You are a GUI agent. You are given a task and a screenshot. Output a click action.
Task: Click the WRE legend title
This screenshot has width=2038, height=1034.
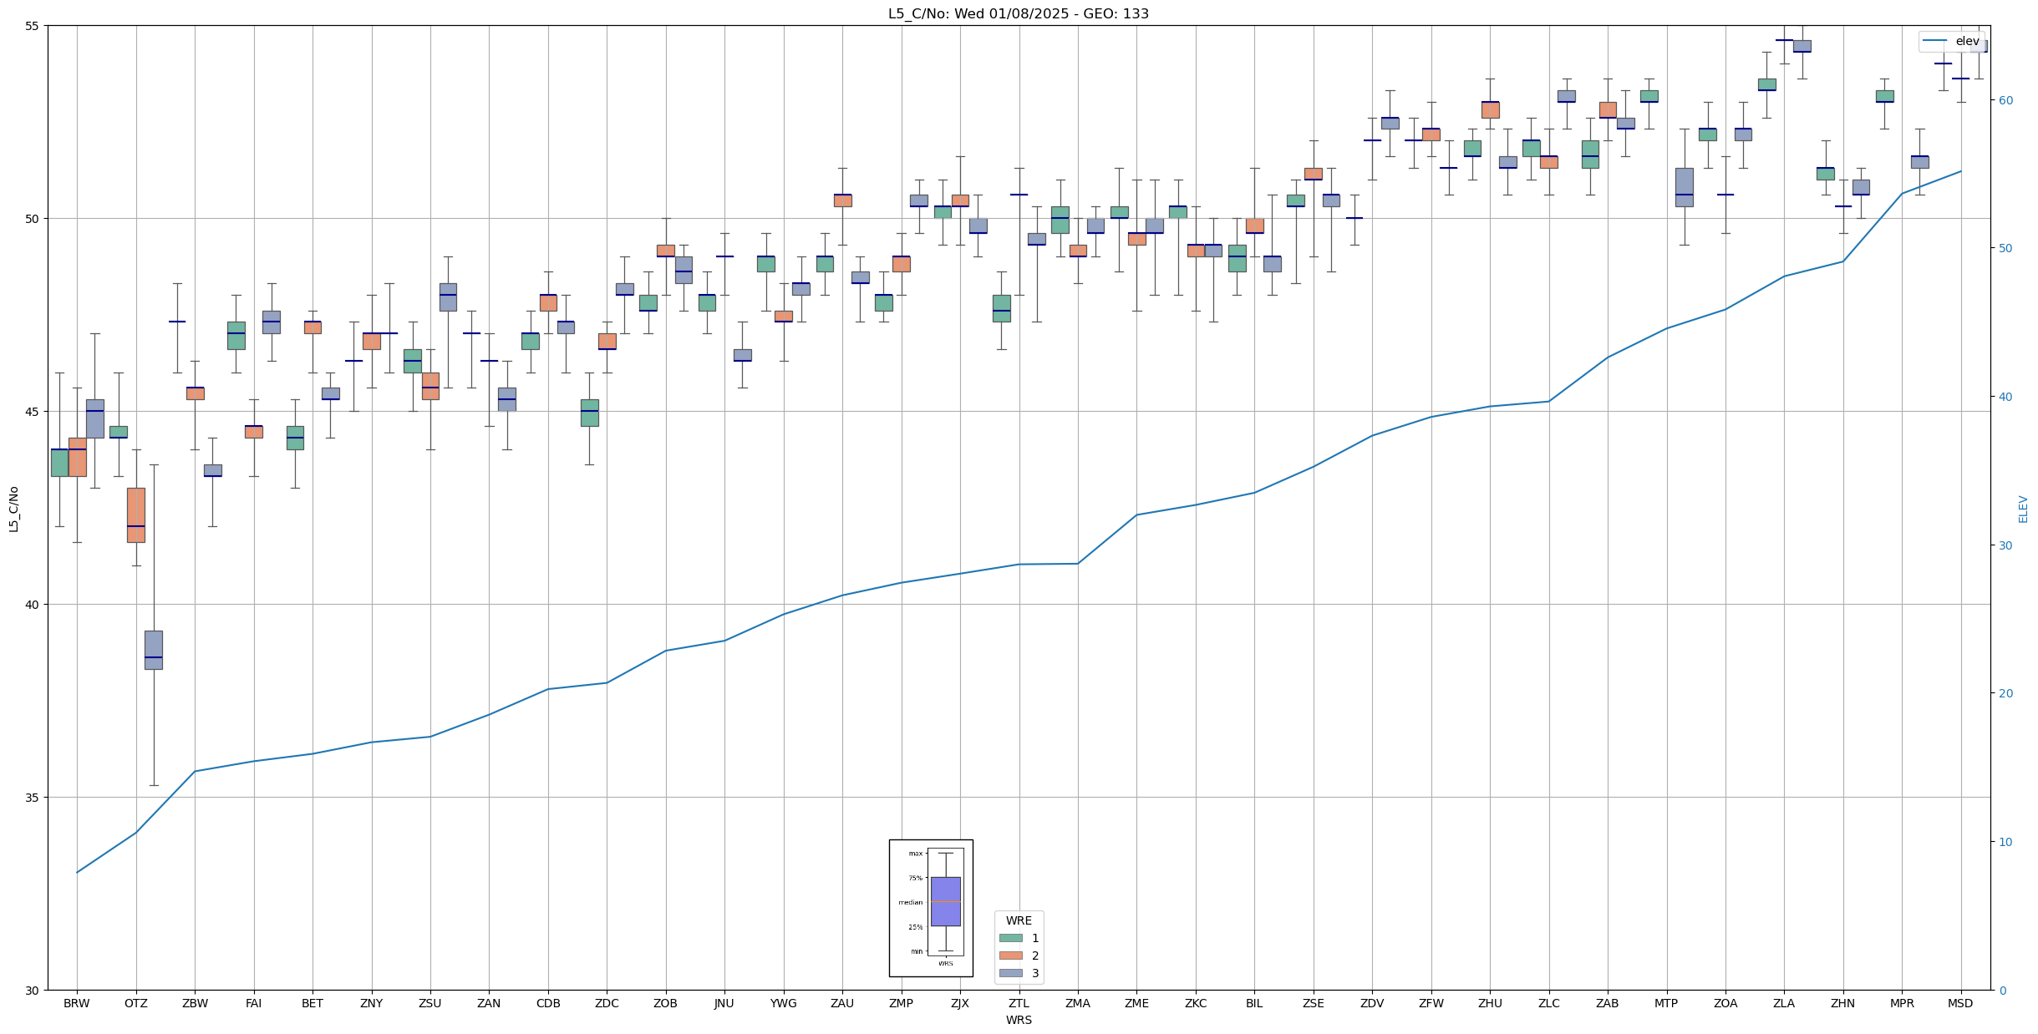[x=1019, y=920]
